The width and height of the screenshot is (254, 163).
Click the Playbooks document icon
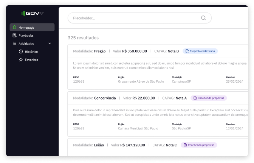tap(15, 35)
